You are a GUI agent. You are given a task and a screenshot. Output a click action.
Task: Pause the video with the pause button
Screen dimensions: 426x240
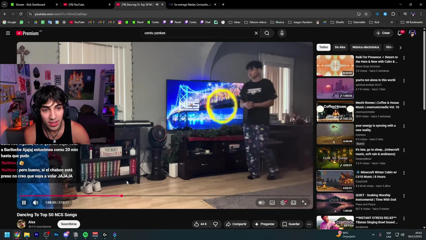[x=24, y=203]
